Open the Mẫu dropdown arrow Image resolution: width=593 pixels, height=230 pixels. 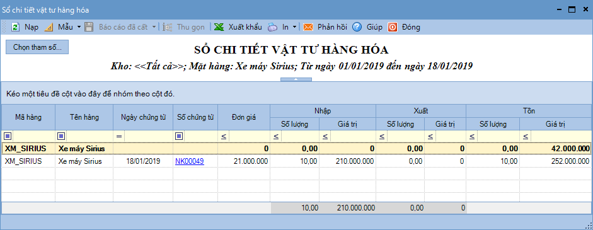79,27
